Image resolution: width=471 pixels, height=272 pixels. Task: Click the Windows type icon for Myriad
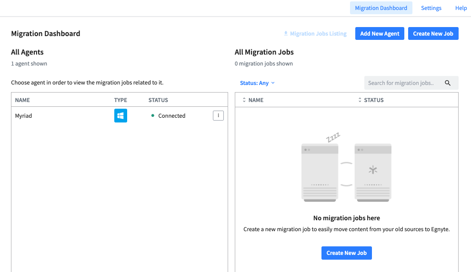[120, 116]
